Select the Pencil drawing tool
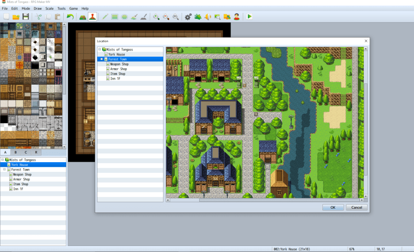The height and width of the screenshot is (252, 414). 105,17
